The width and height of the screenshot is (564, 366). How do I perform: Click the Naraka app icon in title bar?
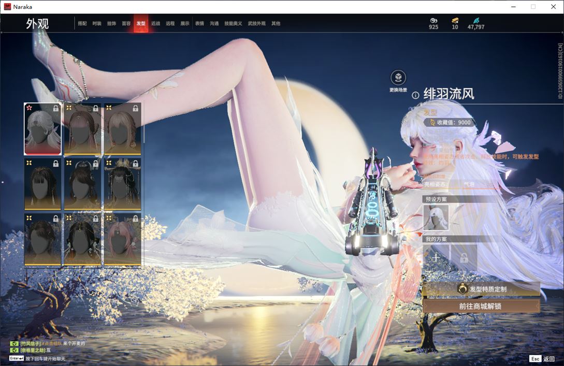7,7
